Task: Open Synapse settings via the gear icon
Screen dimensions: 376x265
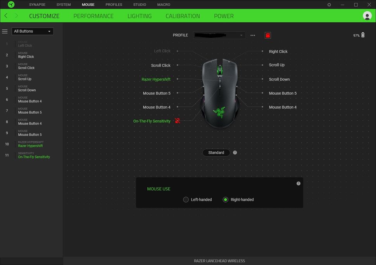Action: coord(329,5)
